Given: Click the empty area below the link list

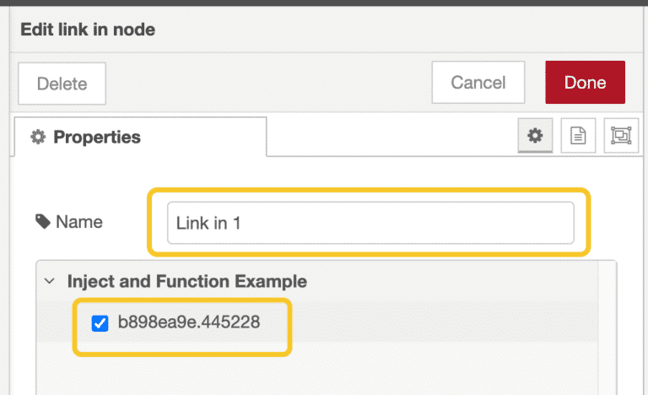Looking at the screenshot, I should click(317, 368).
